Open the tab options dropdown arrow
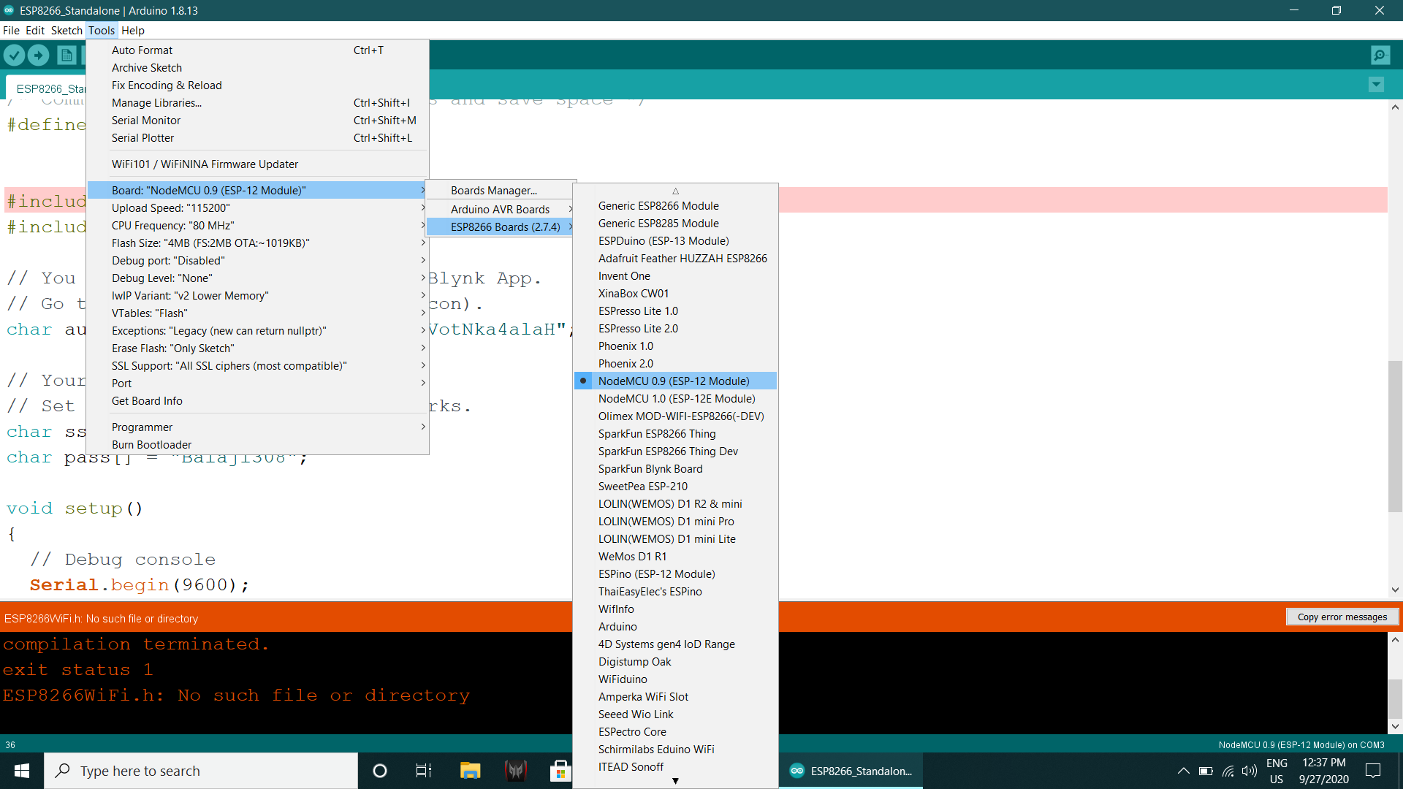This screenshot has height=789, width=1403. pos(1376,84)
